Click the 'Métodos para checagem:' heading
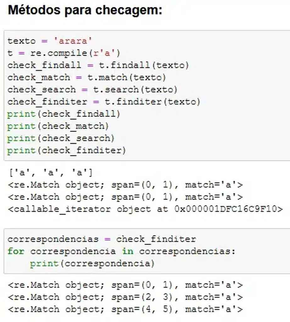 [85, 10]
